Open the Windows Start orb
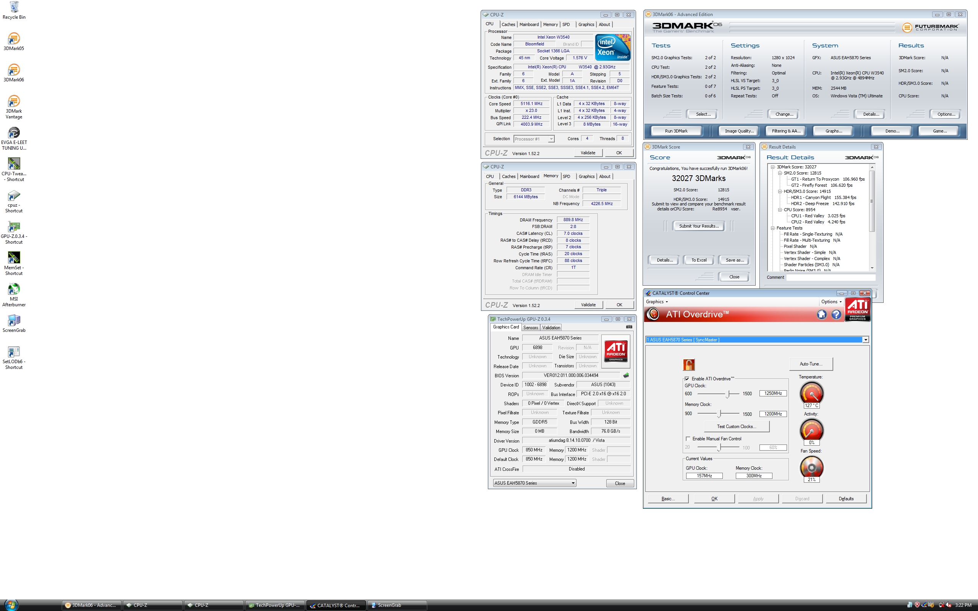 point(11,605)
